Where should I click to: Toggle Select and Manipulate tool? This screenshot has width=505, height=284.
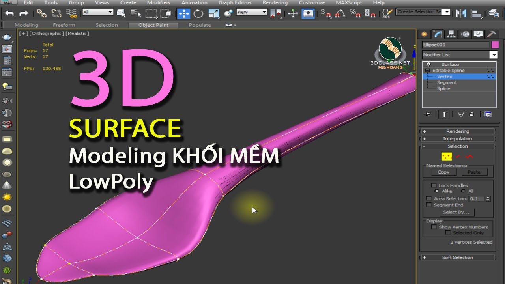tap(293, 13)
